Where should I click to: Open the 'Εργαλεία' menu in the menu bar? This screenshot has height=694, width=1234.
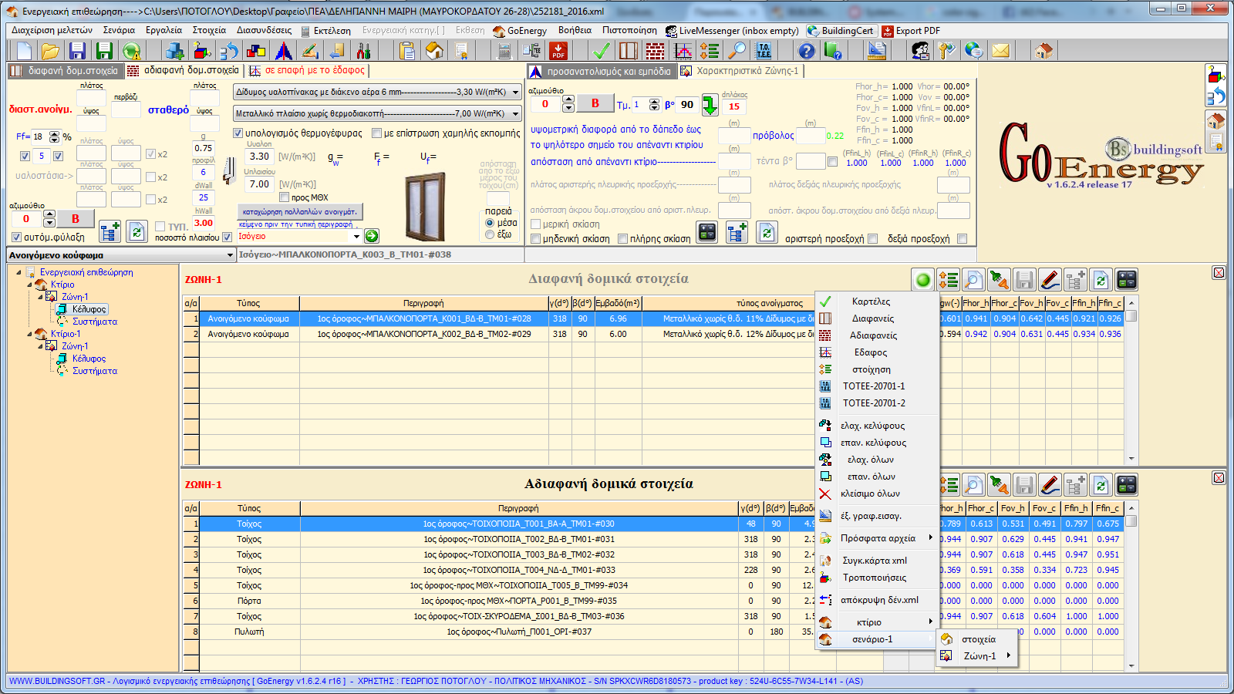coord(164,31)
